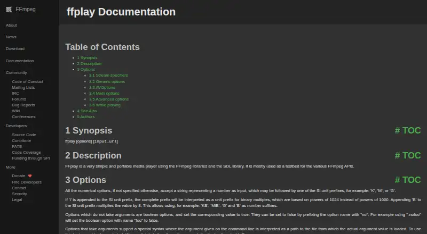Click the Donate link
The height and width of the screenshot is (234, 427).
click(19, 176)
